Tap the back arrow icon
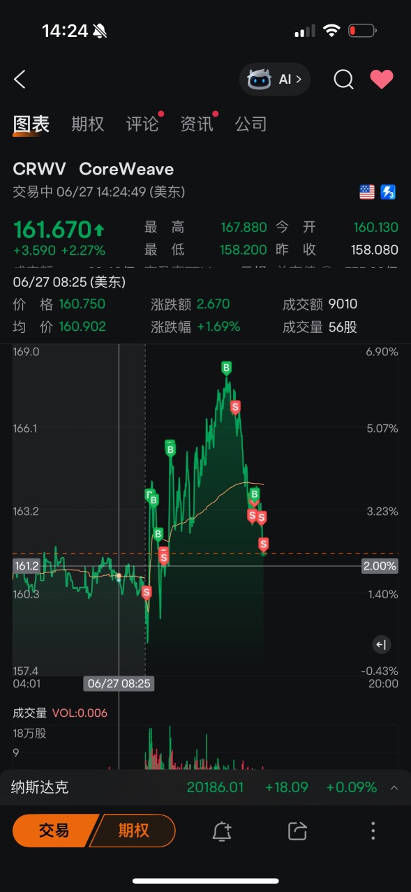Screen dimensions: 411x892 (20, 80)
